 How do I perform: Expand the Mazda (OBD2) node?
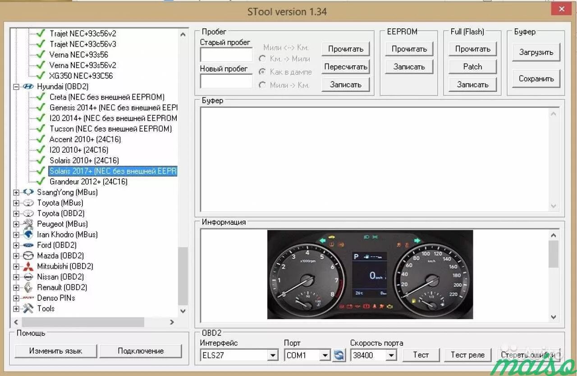point(16,256)
